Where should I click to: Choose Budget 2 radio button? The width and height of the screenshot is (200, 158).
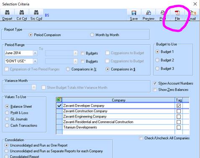(157, 60)
